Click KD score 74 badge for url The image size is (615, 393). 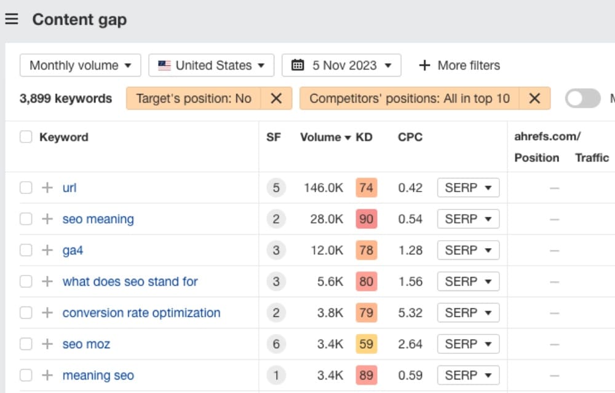pyautogui.click(x=367, y=187)
